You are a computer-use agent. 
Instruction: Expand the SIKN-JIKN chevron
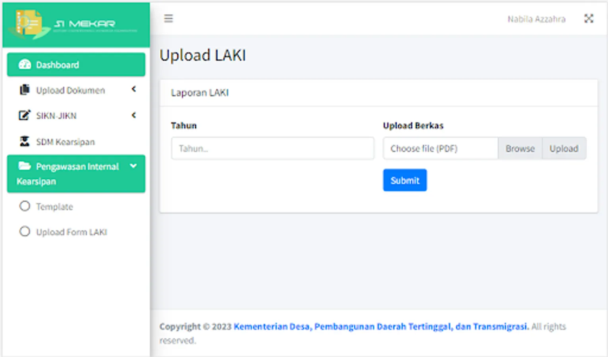tap(134, 115)
